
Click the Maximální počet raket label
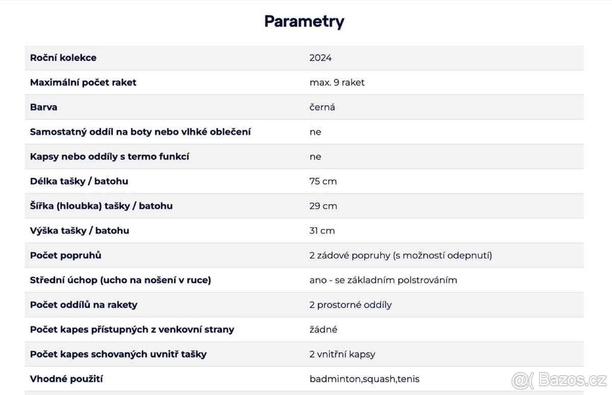point(83,83)
